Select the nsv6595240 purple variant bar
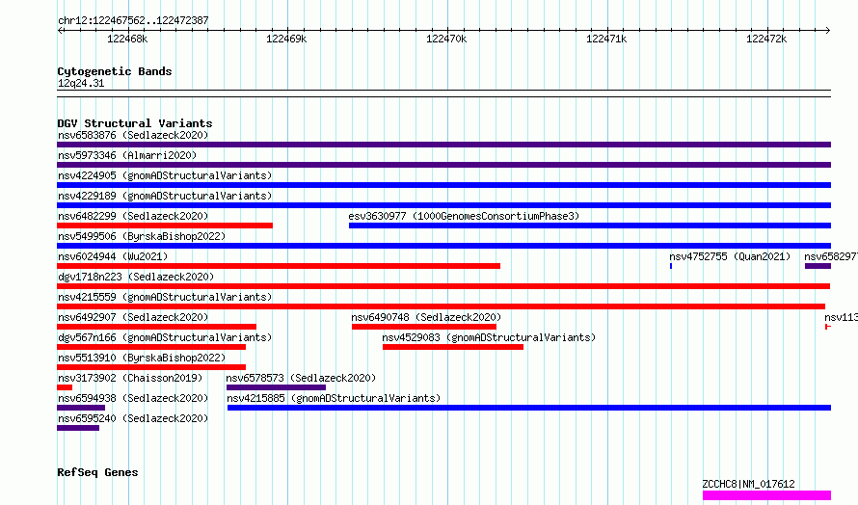The height and width of the screenshot is (505, 858). [78, 428]
